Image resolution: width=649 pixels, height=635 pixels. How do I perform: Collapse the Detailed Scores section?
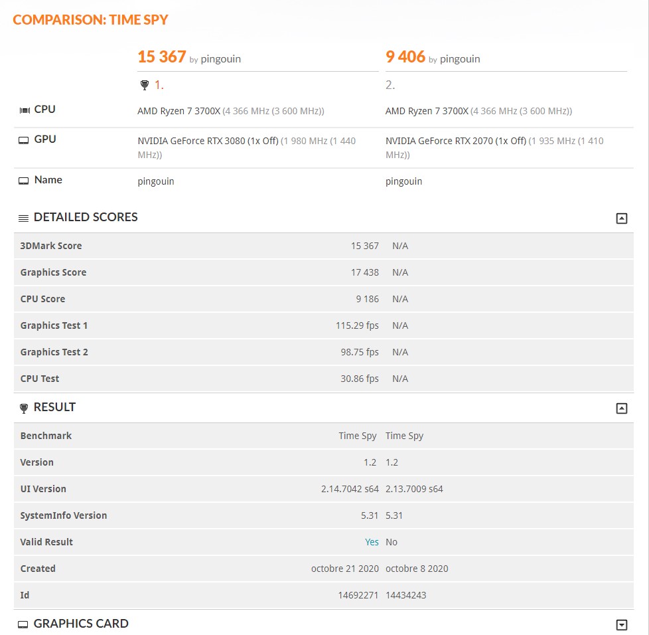point(621,219)
